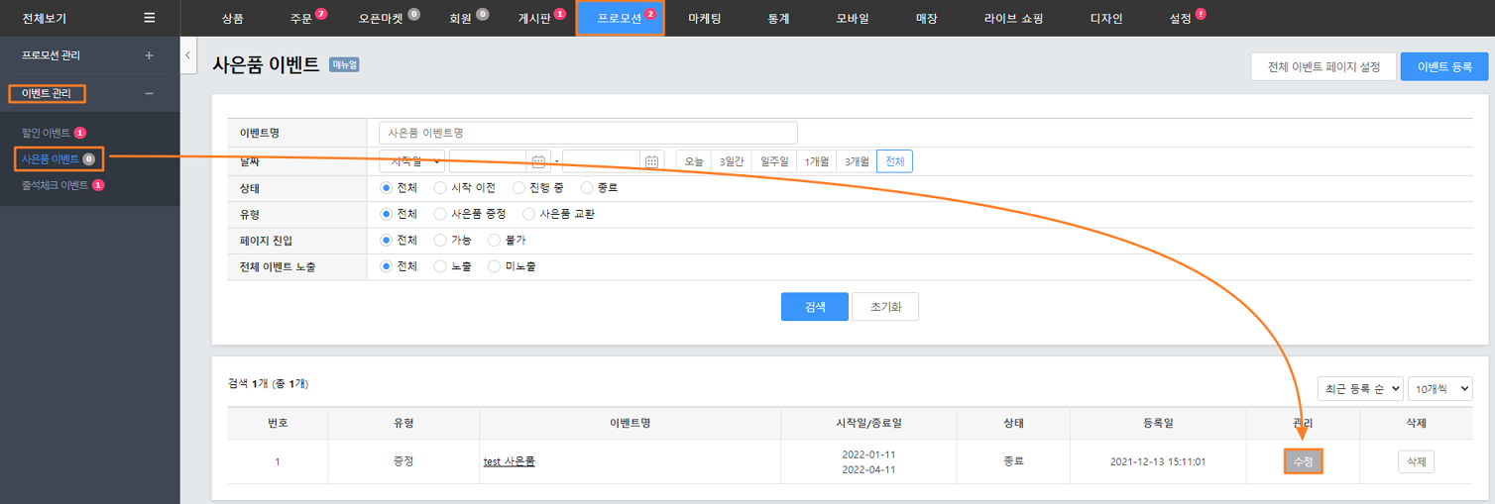Select 진행 중 status radio
Viewport: 1495px width, 504px height.
pos(518,187)
